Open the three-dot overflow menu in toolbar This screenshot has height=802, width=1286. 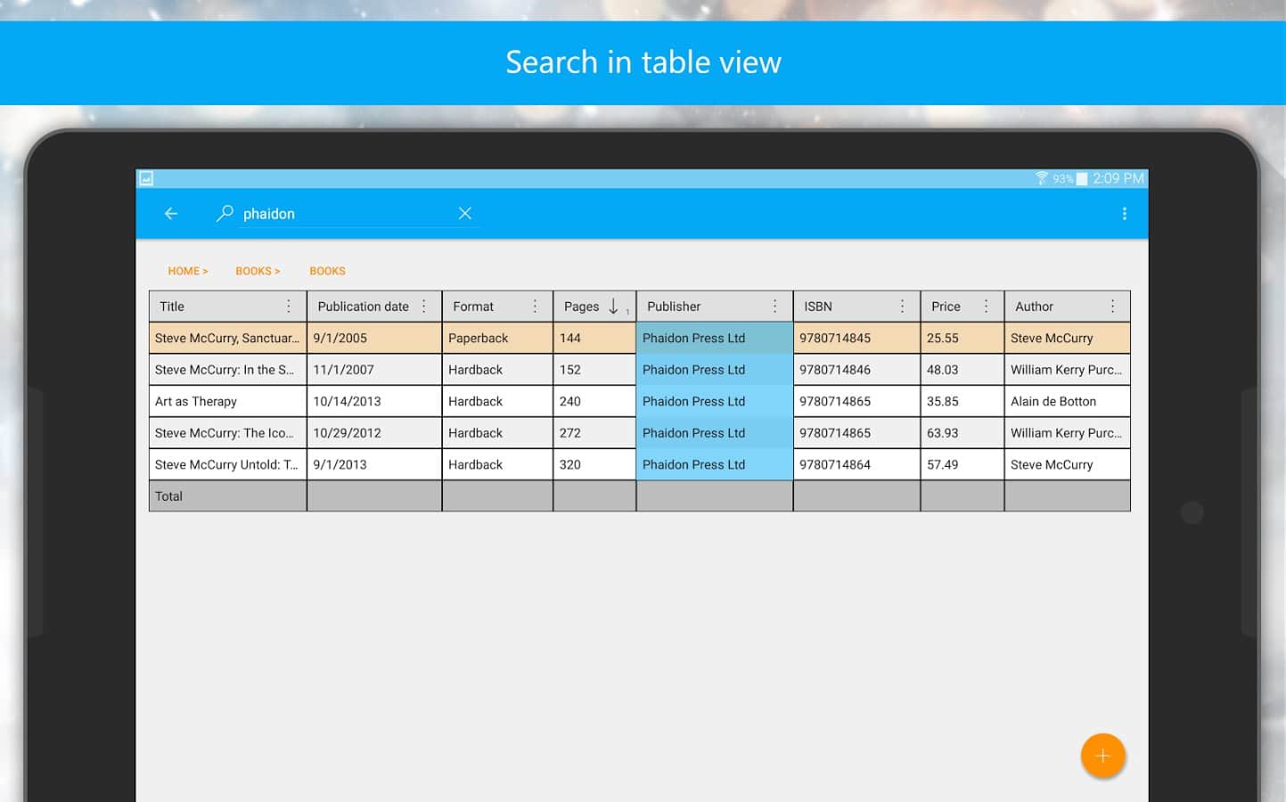coord(1124,214)
